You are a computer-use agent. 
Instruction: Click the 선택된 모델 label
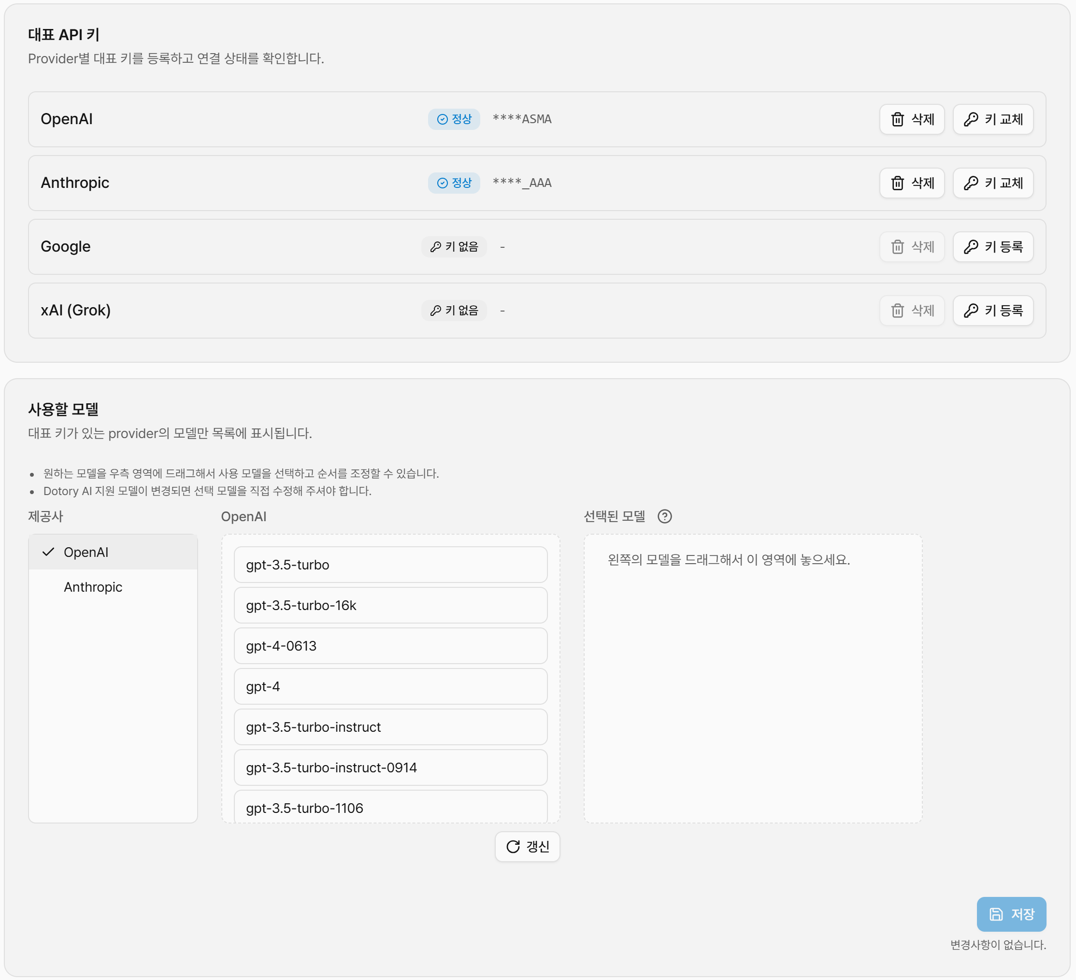pyautogui.click(x=614, y=516)
